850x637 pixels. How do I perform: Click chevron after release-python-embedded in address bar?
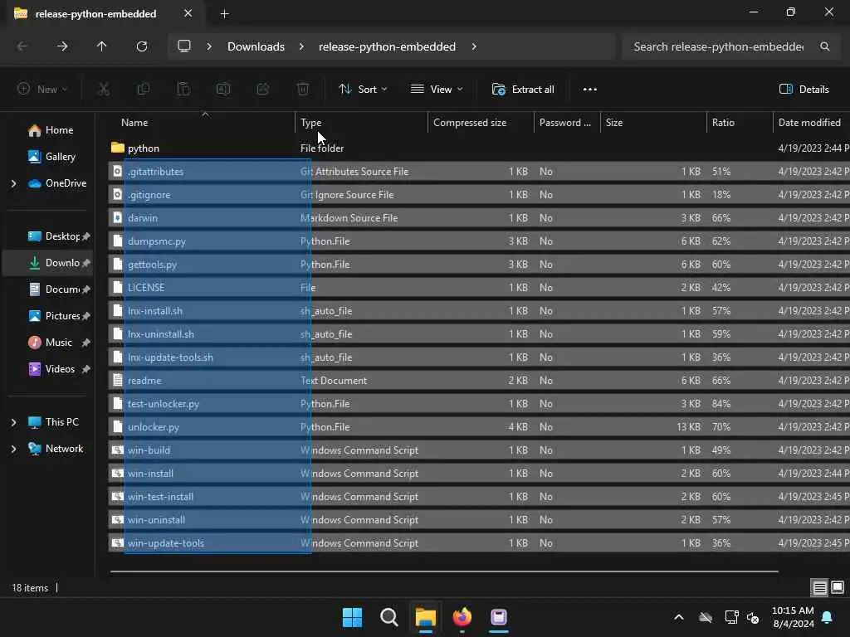point(474,46)
